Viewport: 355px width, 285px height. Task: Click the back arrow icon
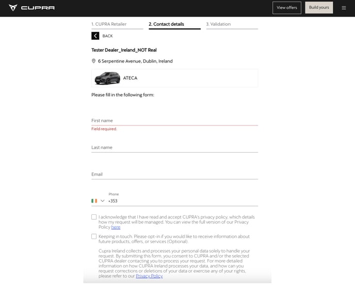(x=95, y=36)
